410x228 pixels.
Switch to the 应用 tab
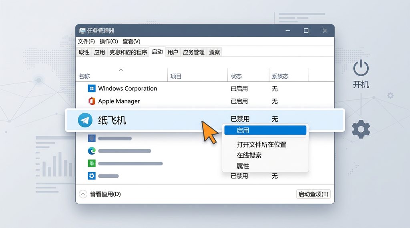click(99, 52)
